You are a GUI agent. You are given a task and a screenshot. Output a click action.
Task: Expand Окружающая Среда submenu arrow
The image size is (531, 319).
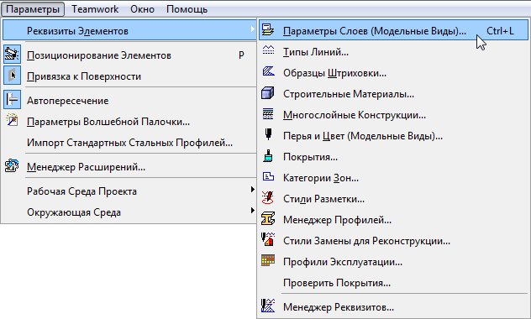point(252,211)
